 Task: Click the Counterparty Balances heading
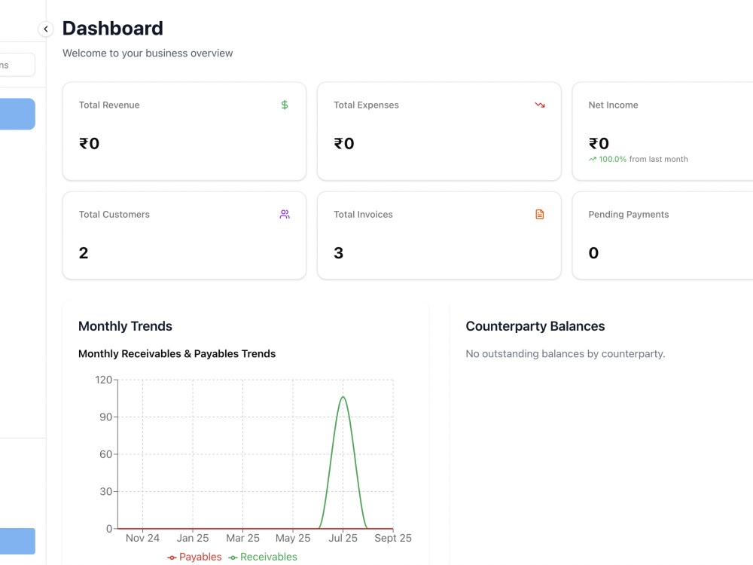pyautogui.click(x=535, y=326)
